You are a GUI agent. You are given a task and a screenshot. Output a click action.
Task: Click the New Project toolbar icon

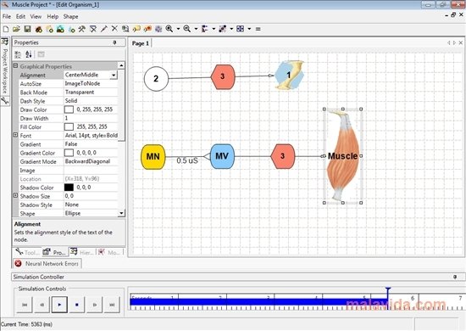click(x=6, y=29)
